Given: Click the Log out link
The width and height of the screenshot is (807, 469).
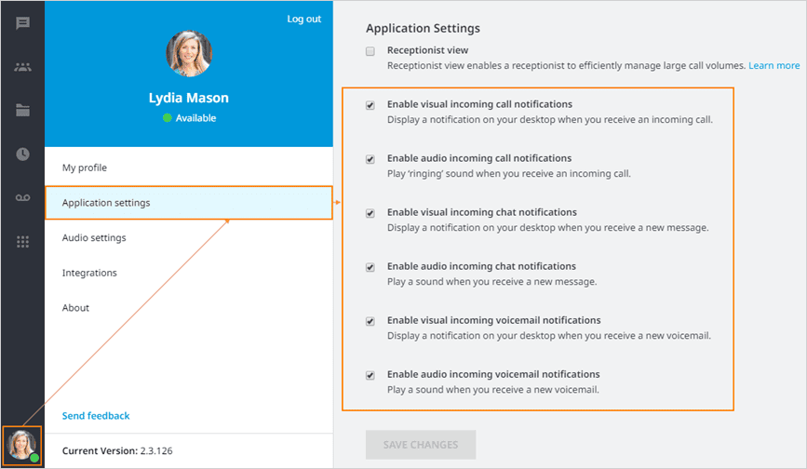Looking at the screenshot, I should tap(303, 19).
